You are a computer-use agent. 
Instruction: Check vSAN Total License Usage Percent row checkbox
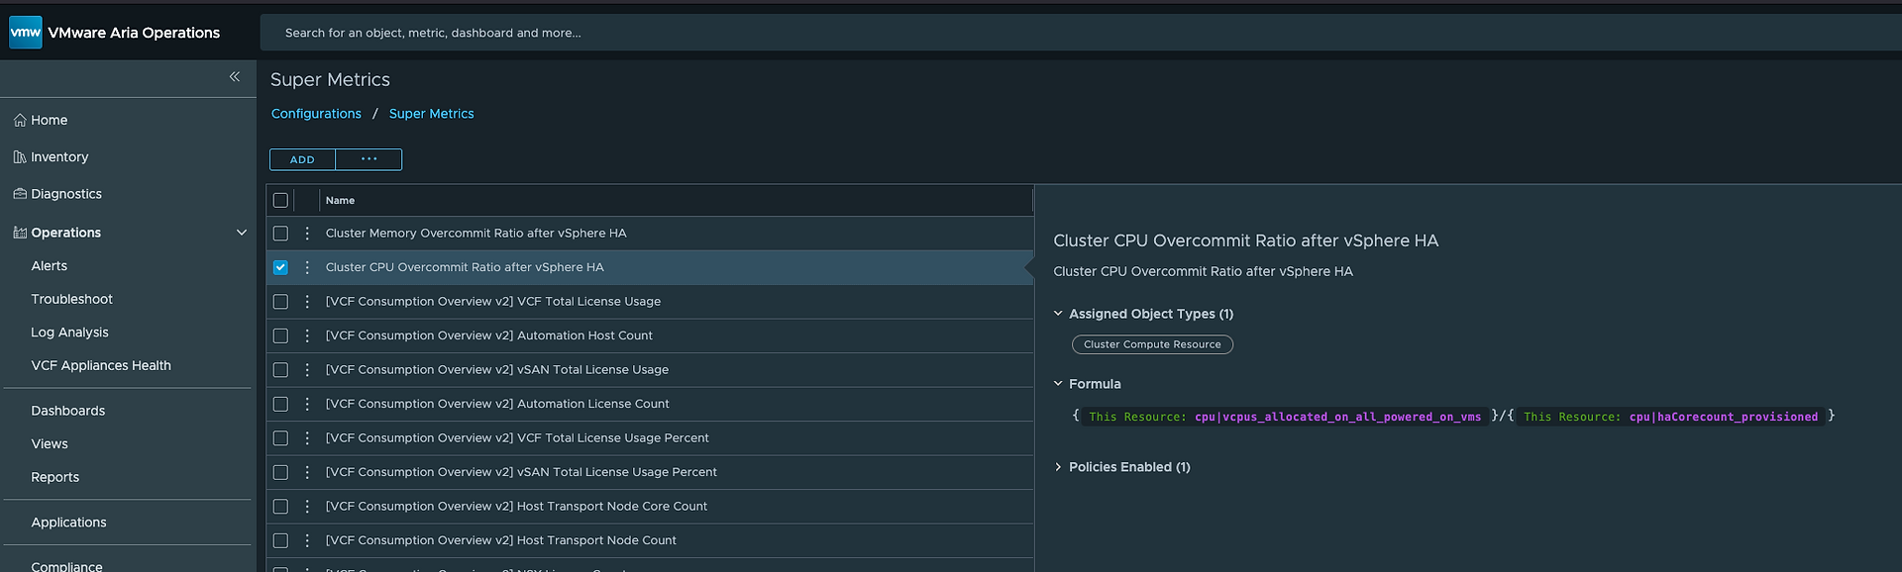pyautogui.click(x=280, y=472)
